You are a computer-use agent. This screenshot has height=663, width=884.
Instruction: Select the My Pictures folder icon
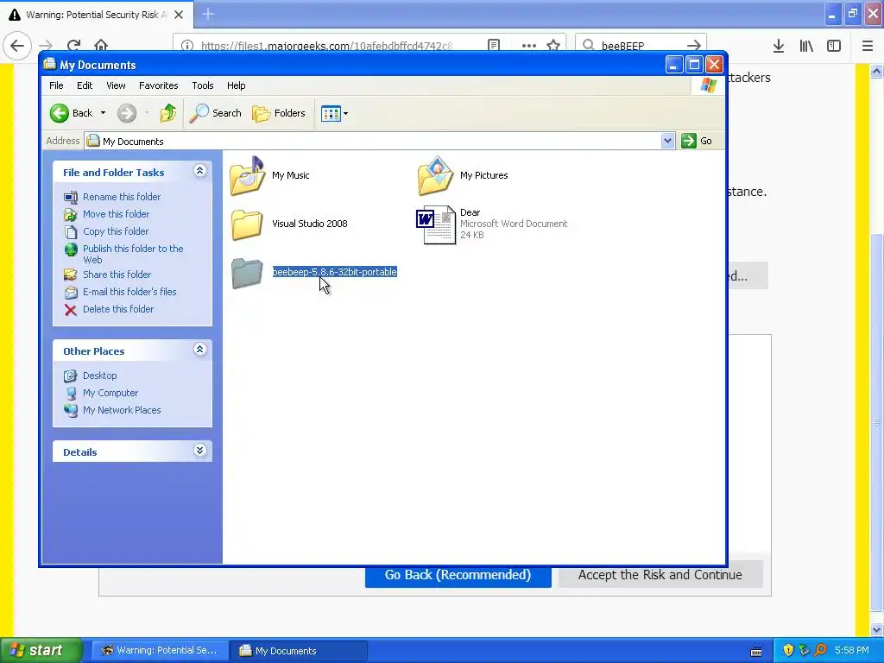435,176
